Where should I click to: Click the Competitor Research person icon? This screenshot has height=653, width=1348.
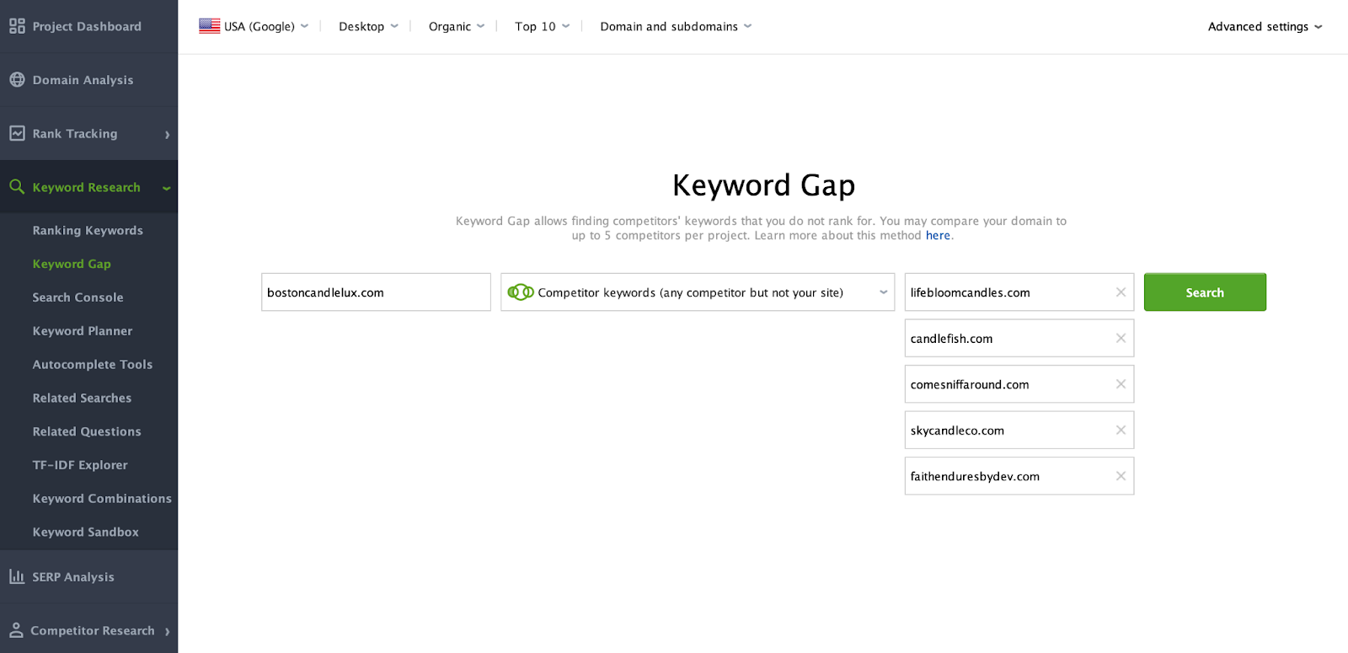point(16,630)
